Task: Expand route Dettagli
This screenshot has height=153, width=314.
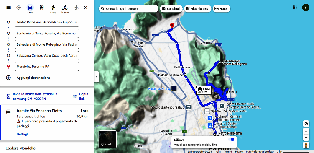Action: click(x=23, y=134)
